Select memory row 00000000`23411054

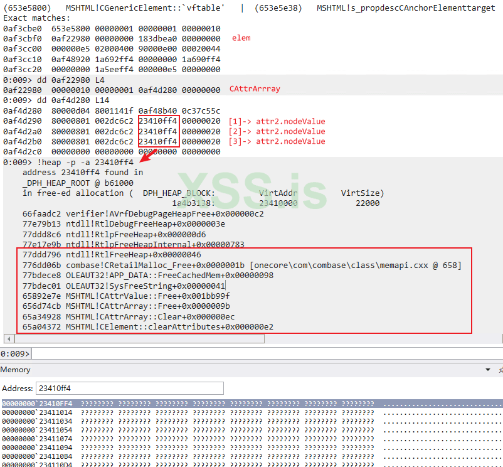tap(251, 430)
